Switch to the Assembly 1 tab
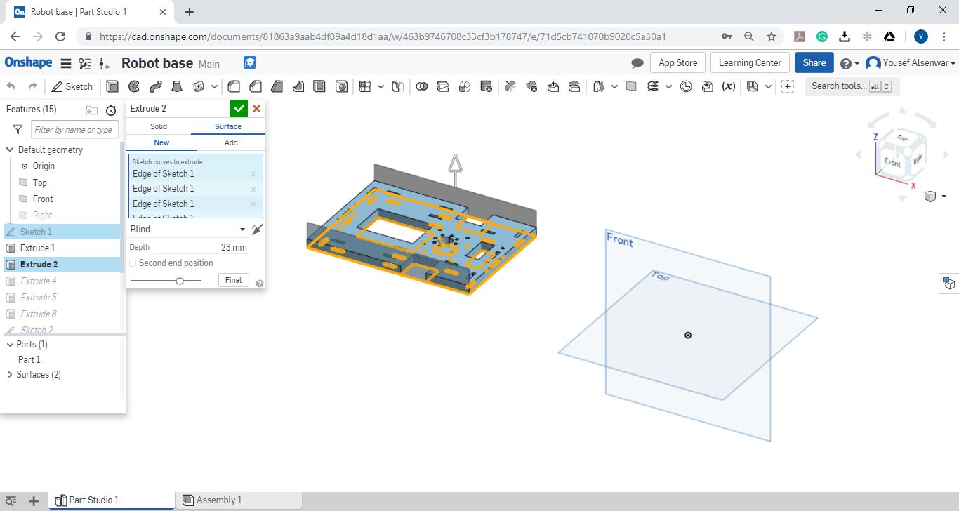This screenshot has height=511, width=959. tap(218, 500)
